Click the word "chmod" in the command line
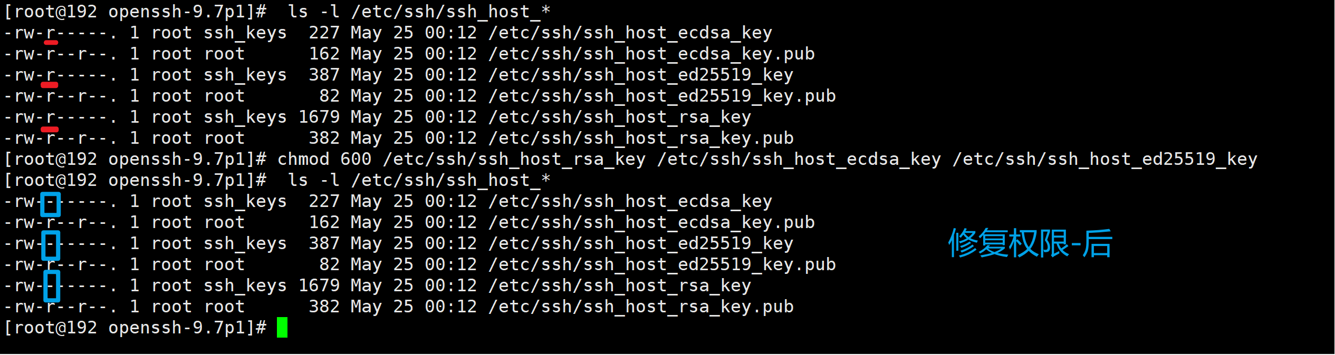Viewport: 1335px width, 355px height. click(x=303, y=159)
